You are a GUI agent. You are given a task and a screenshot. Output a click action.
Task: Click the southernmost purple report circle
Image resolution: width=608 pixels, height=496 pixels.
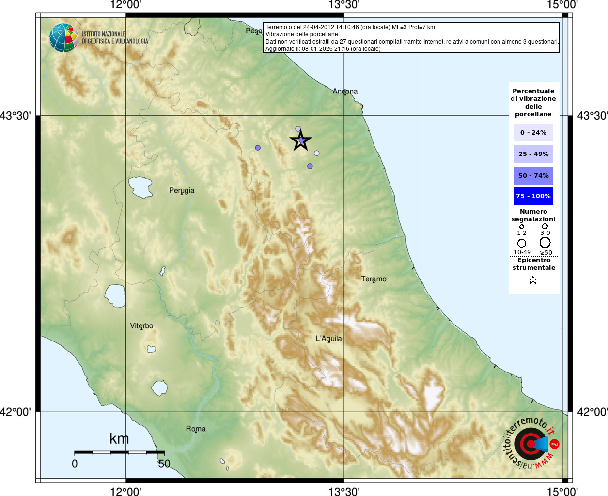click(x=310, y=166)
